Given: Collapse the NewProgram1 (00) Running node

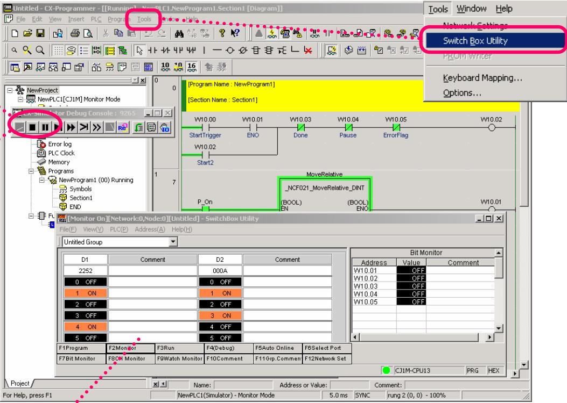Looking at the screenshot, I should pos(42,180).
